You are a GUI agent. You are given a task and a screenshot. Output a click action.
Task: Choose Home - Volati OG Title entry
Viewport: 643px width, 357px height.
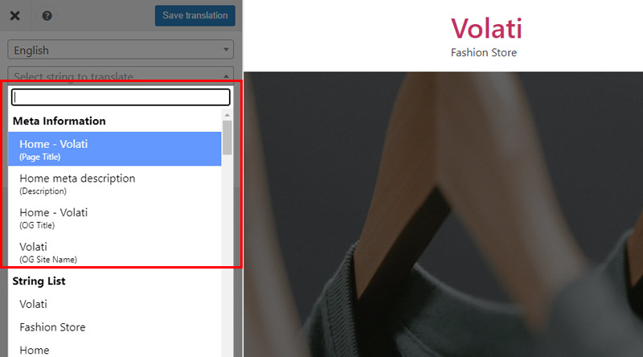pyautogui.click(x=114, y=217)
